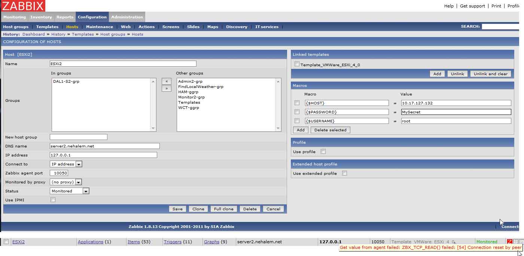Open the Get support link
Screen dimensions: 524x256
[x=472, y=6]
